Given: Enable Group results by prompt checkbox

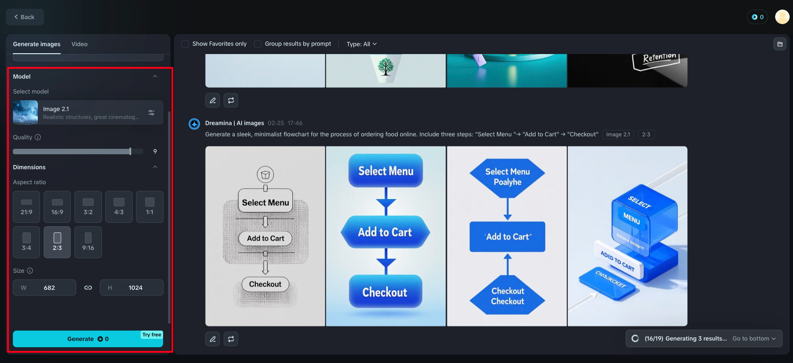Looking at the screenshot, I should (x=258, y=44).
